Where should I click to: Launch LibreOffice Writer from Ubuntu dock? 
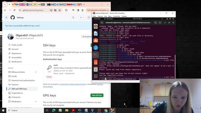(95, 34)
